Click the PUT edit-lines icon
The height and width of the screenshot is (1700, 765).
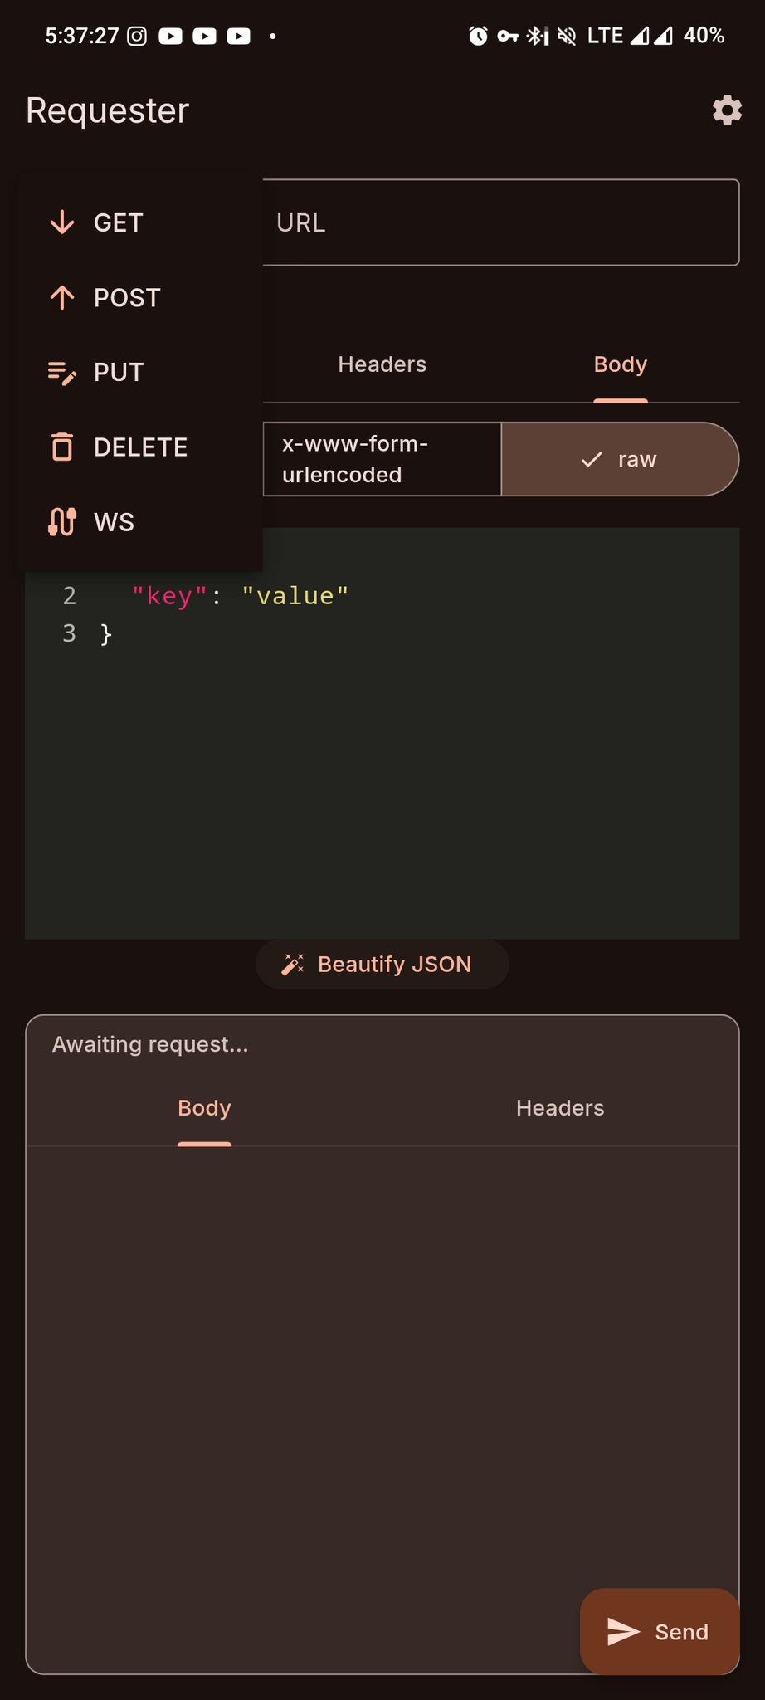pos(62,373)
